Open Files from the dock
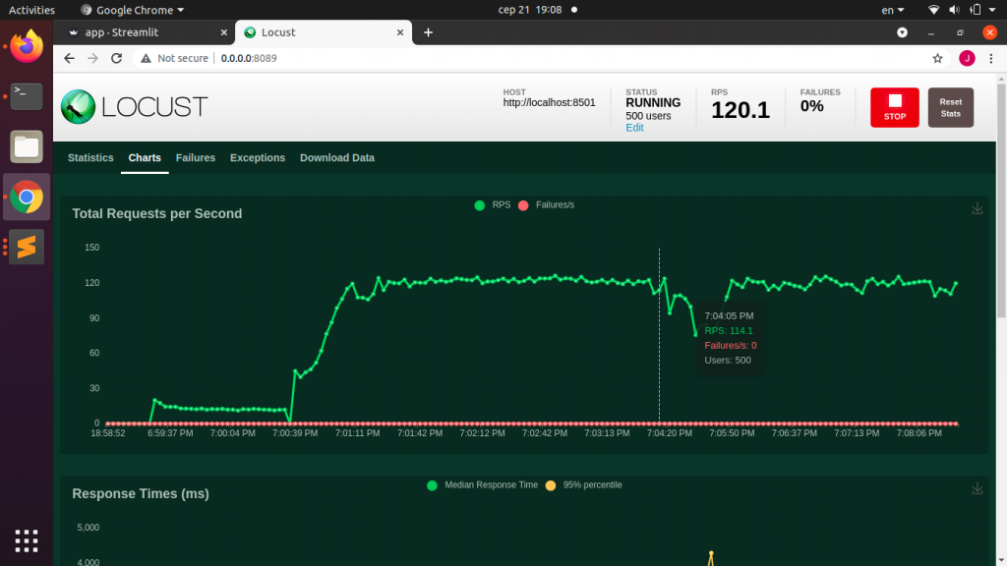The height and width of the screenshot is (566, 1007). click(x=27, y=146)
